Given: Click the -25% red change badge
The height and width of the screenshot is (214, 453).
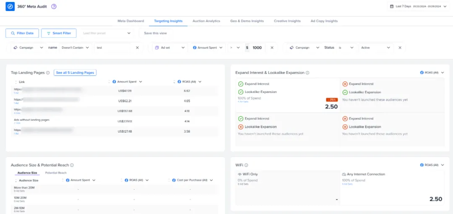Looking at the screenshot, I should pos(332,99).
